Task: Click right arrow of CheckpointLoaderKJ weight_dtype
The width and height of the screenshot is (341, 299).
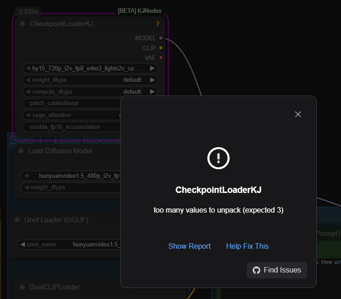Action: click(152, 80)
